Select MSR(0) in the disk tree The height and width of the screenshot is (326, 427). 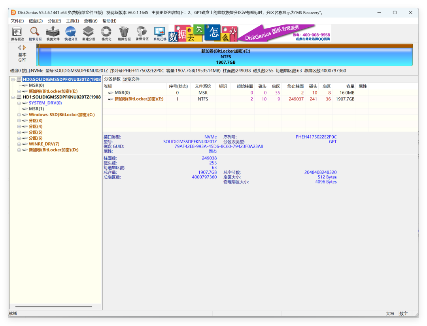pyautogui.click(x=36, y=85)
